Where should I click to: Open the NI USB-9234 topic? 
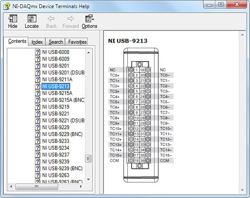pos(56,148)
